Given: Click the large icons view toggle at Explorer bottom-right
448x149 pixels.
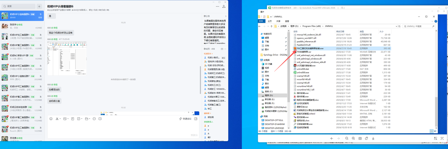Looking at the screenshot, I should click(x=435, y=131).
